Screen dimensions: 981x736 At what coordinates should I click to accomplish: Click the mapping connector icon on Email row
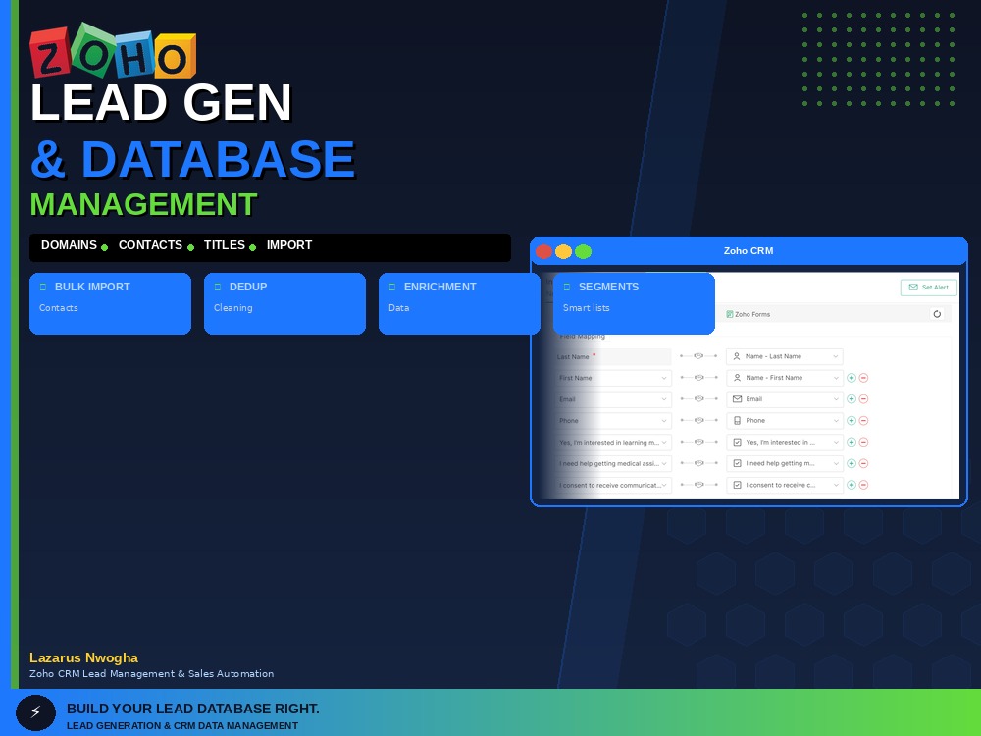click(698, 398)
